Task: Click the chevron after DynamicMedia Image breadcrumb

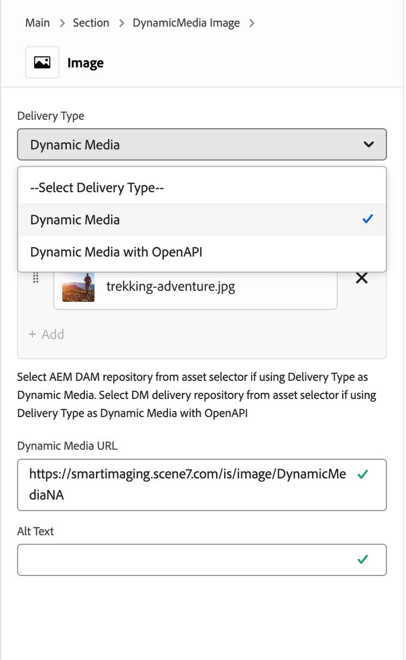Action: pyautogui.click(x=252, y=23)
